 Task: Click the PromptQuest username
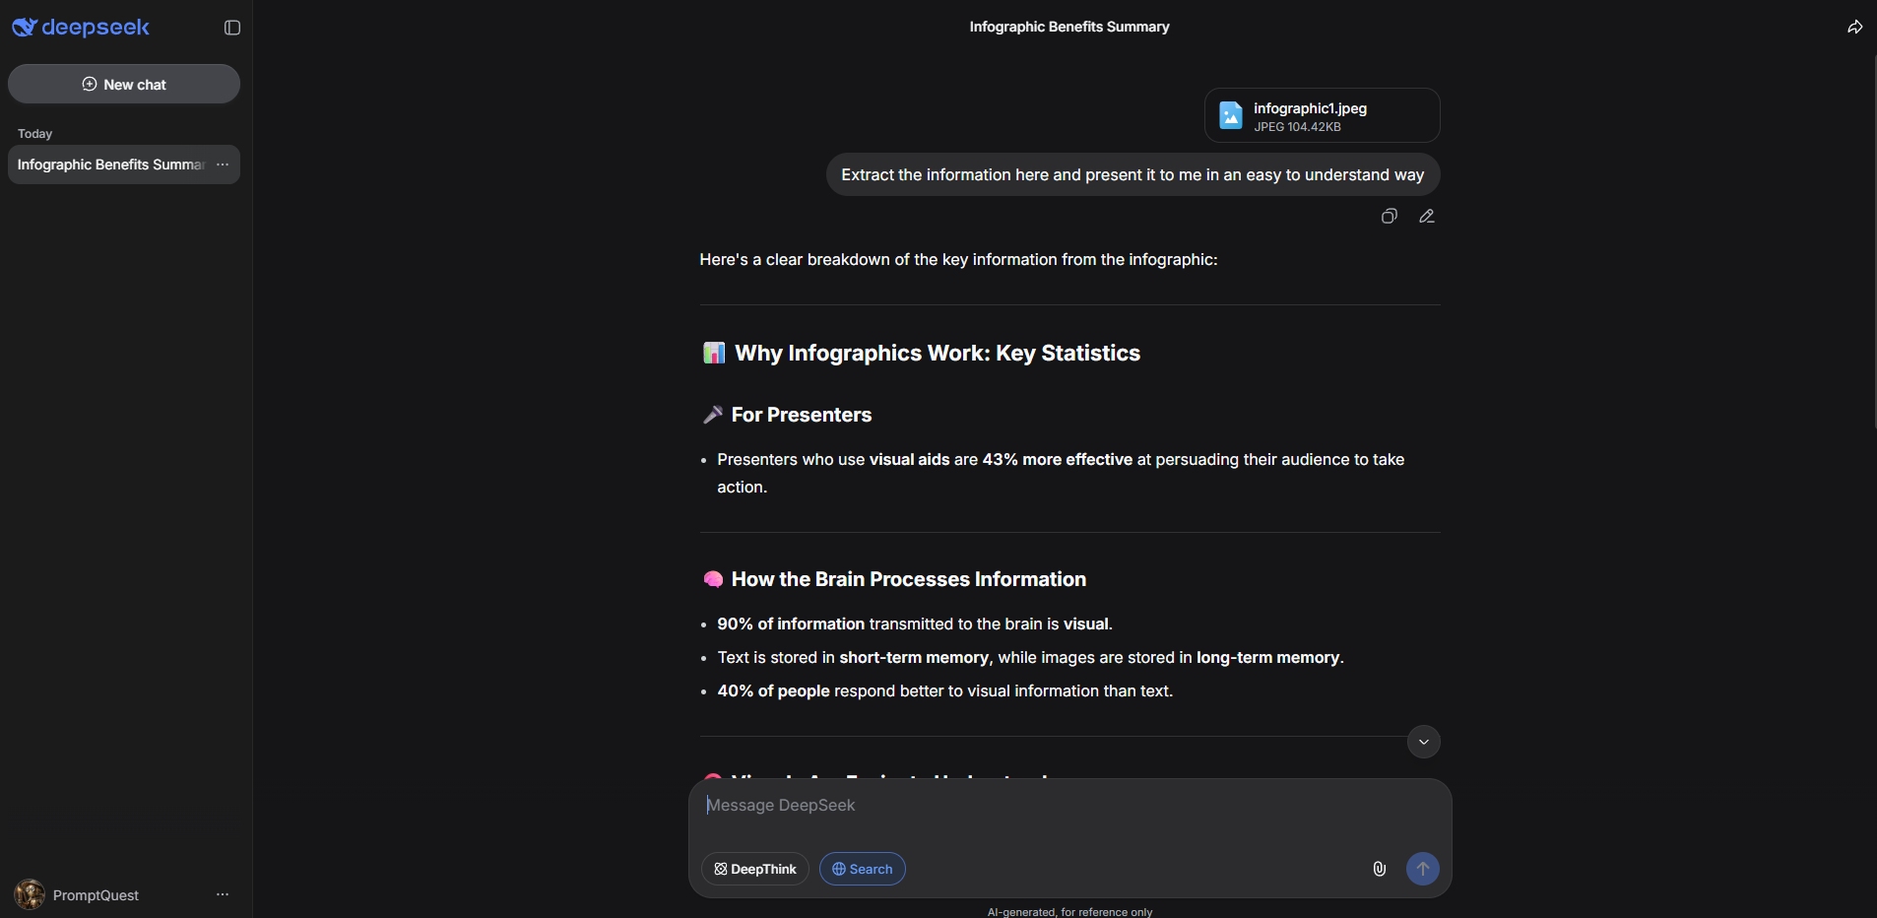click(x=96, y=895)
